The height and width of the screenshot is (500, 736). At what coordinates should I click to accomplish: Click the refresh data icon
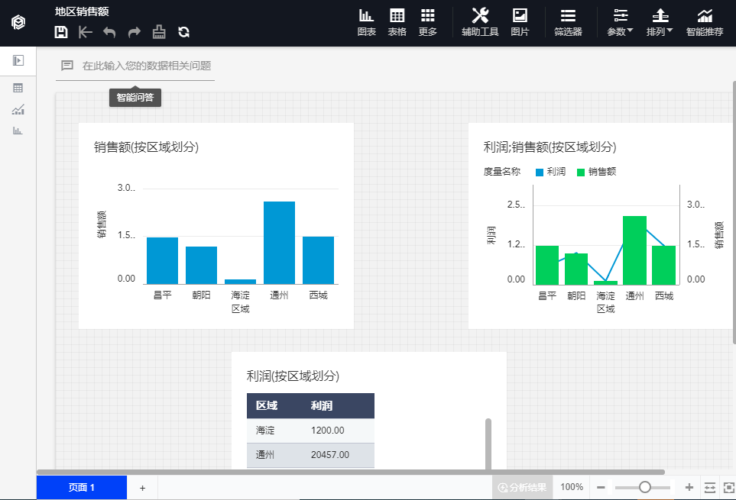tap(183, 31)
